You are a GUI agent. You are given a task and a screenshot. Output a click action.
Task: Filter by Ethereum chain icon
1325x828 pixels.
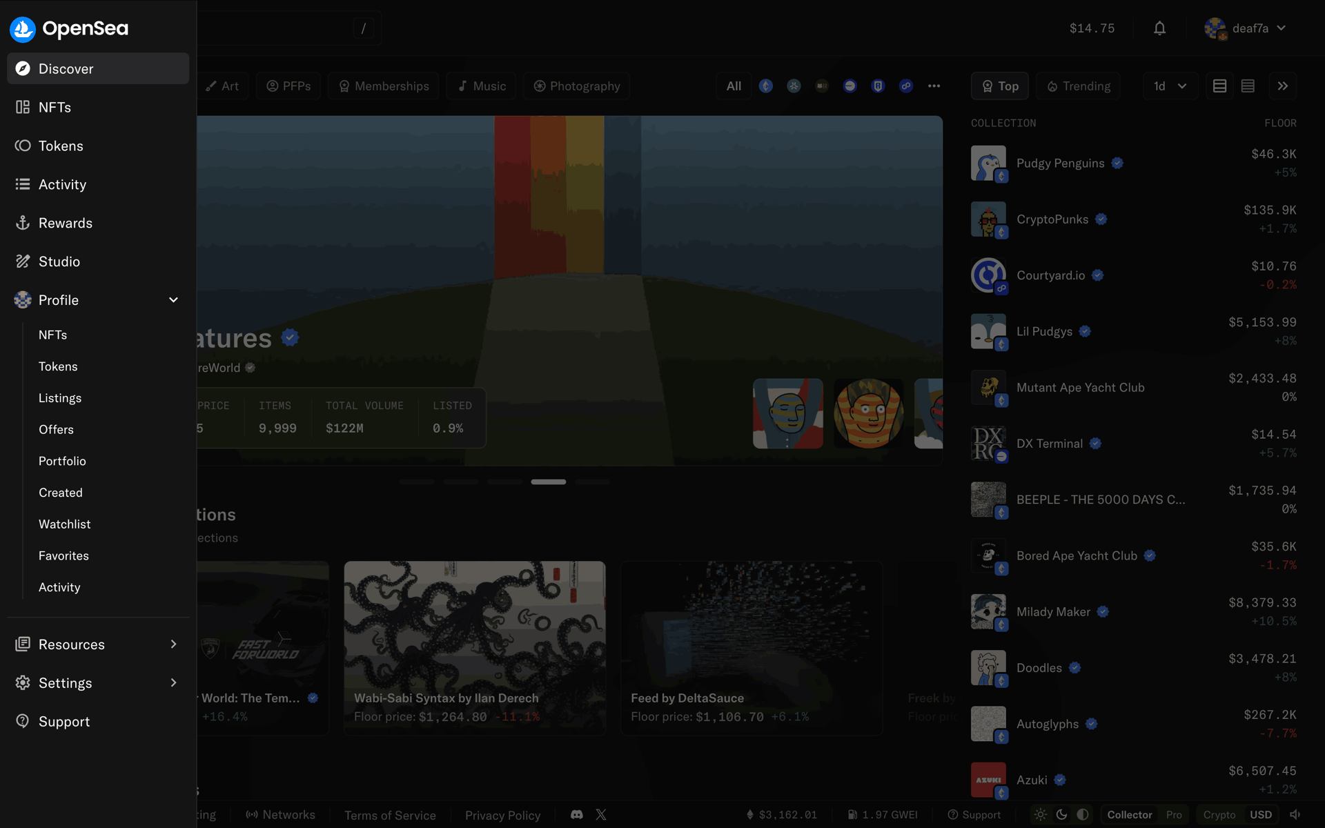tap(766, 86)
